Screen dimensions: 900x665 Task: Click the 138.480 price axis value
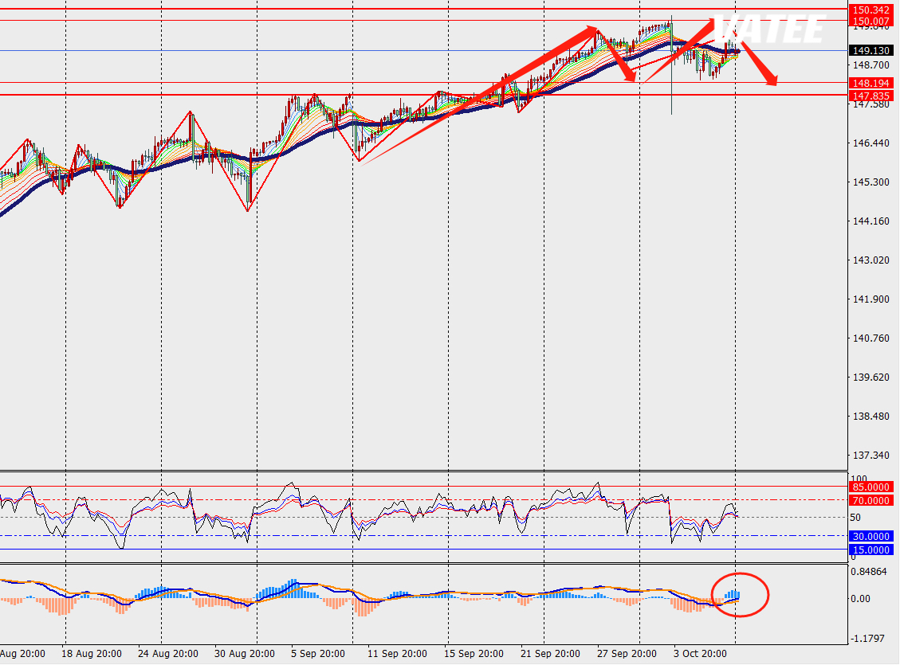pos(871,417)
